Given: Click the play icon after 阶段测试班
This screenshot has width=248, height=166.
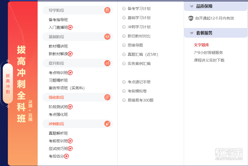Looking at the screenshot, I should click(x=70, y=107).
